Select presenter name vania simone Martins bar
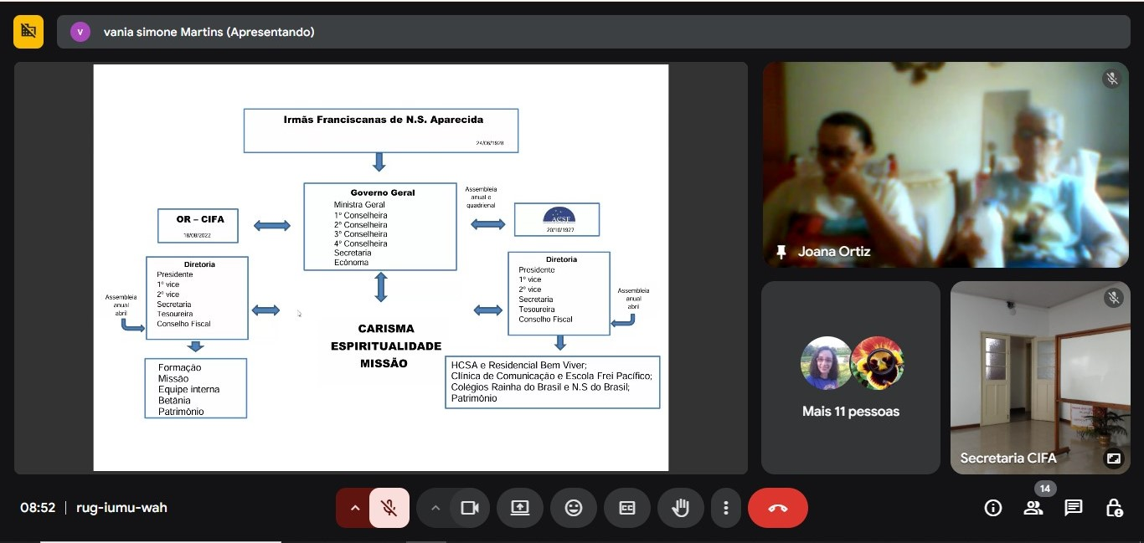1144x543 pixels. tap(209, 32)
